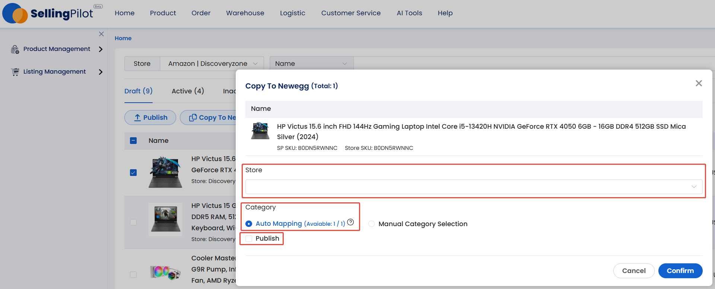Click the SellingPilot logo
Screen dimensions: 715x289
click(x=52, y=13)
